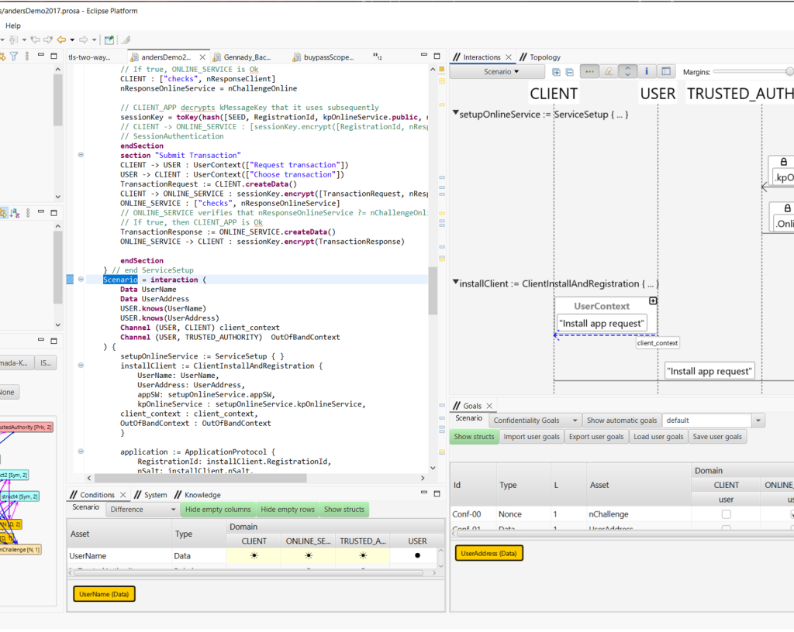
Task: Select the yellow UserAddress (Data) chip
Action: (488, 554)
